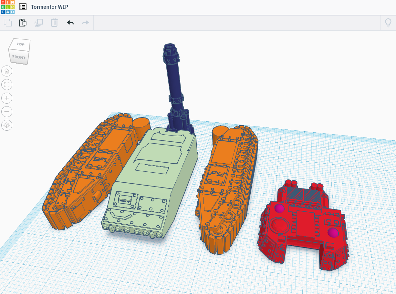
Task: Click the FRONT face of the view cube
Action: pos(18,57)
